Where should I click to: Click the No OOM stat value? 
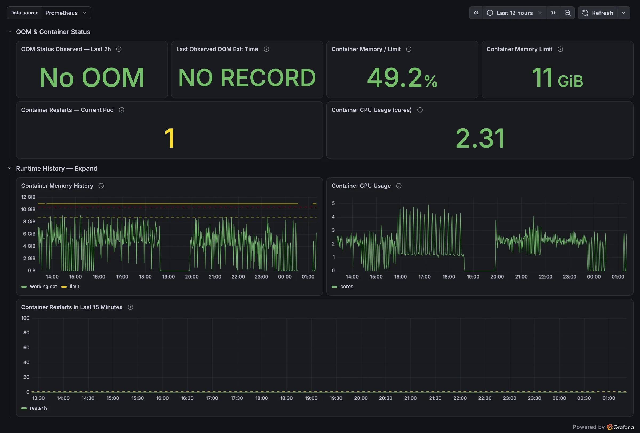tap(92, 77)
